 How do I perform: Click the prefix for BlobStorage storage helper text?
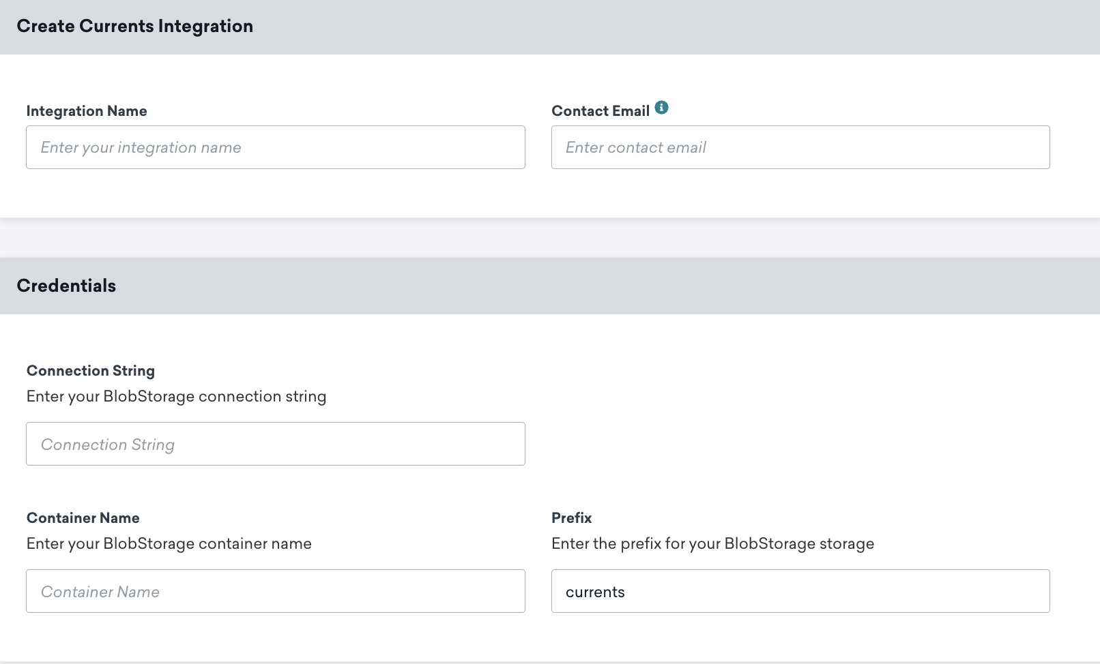pyautogui.click(x=712, y=543)
